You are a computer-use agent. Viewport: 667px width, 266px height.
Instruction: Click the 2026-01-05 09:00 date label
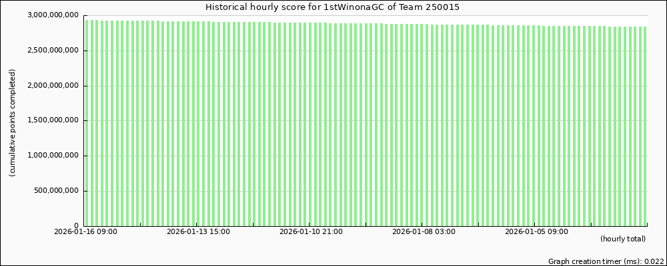coord(536,232)
